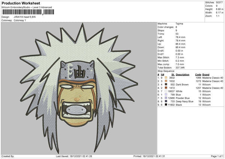Click the Max Jump value 7.0 mm
Screen dimensions: 225x159
[180, 64]
